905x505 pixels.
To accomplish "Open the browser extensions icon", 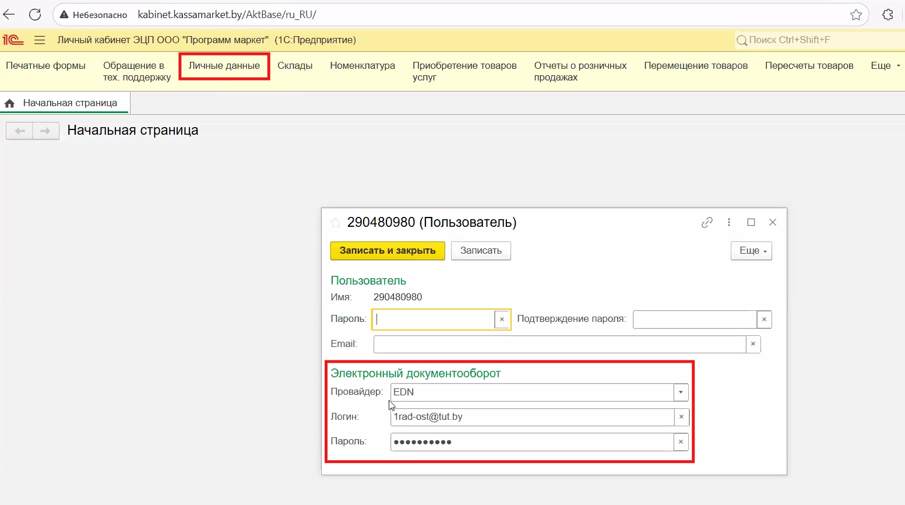I will (888, 15).
